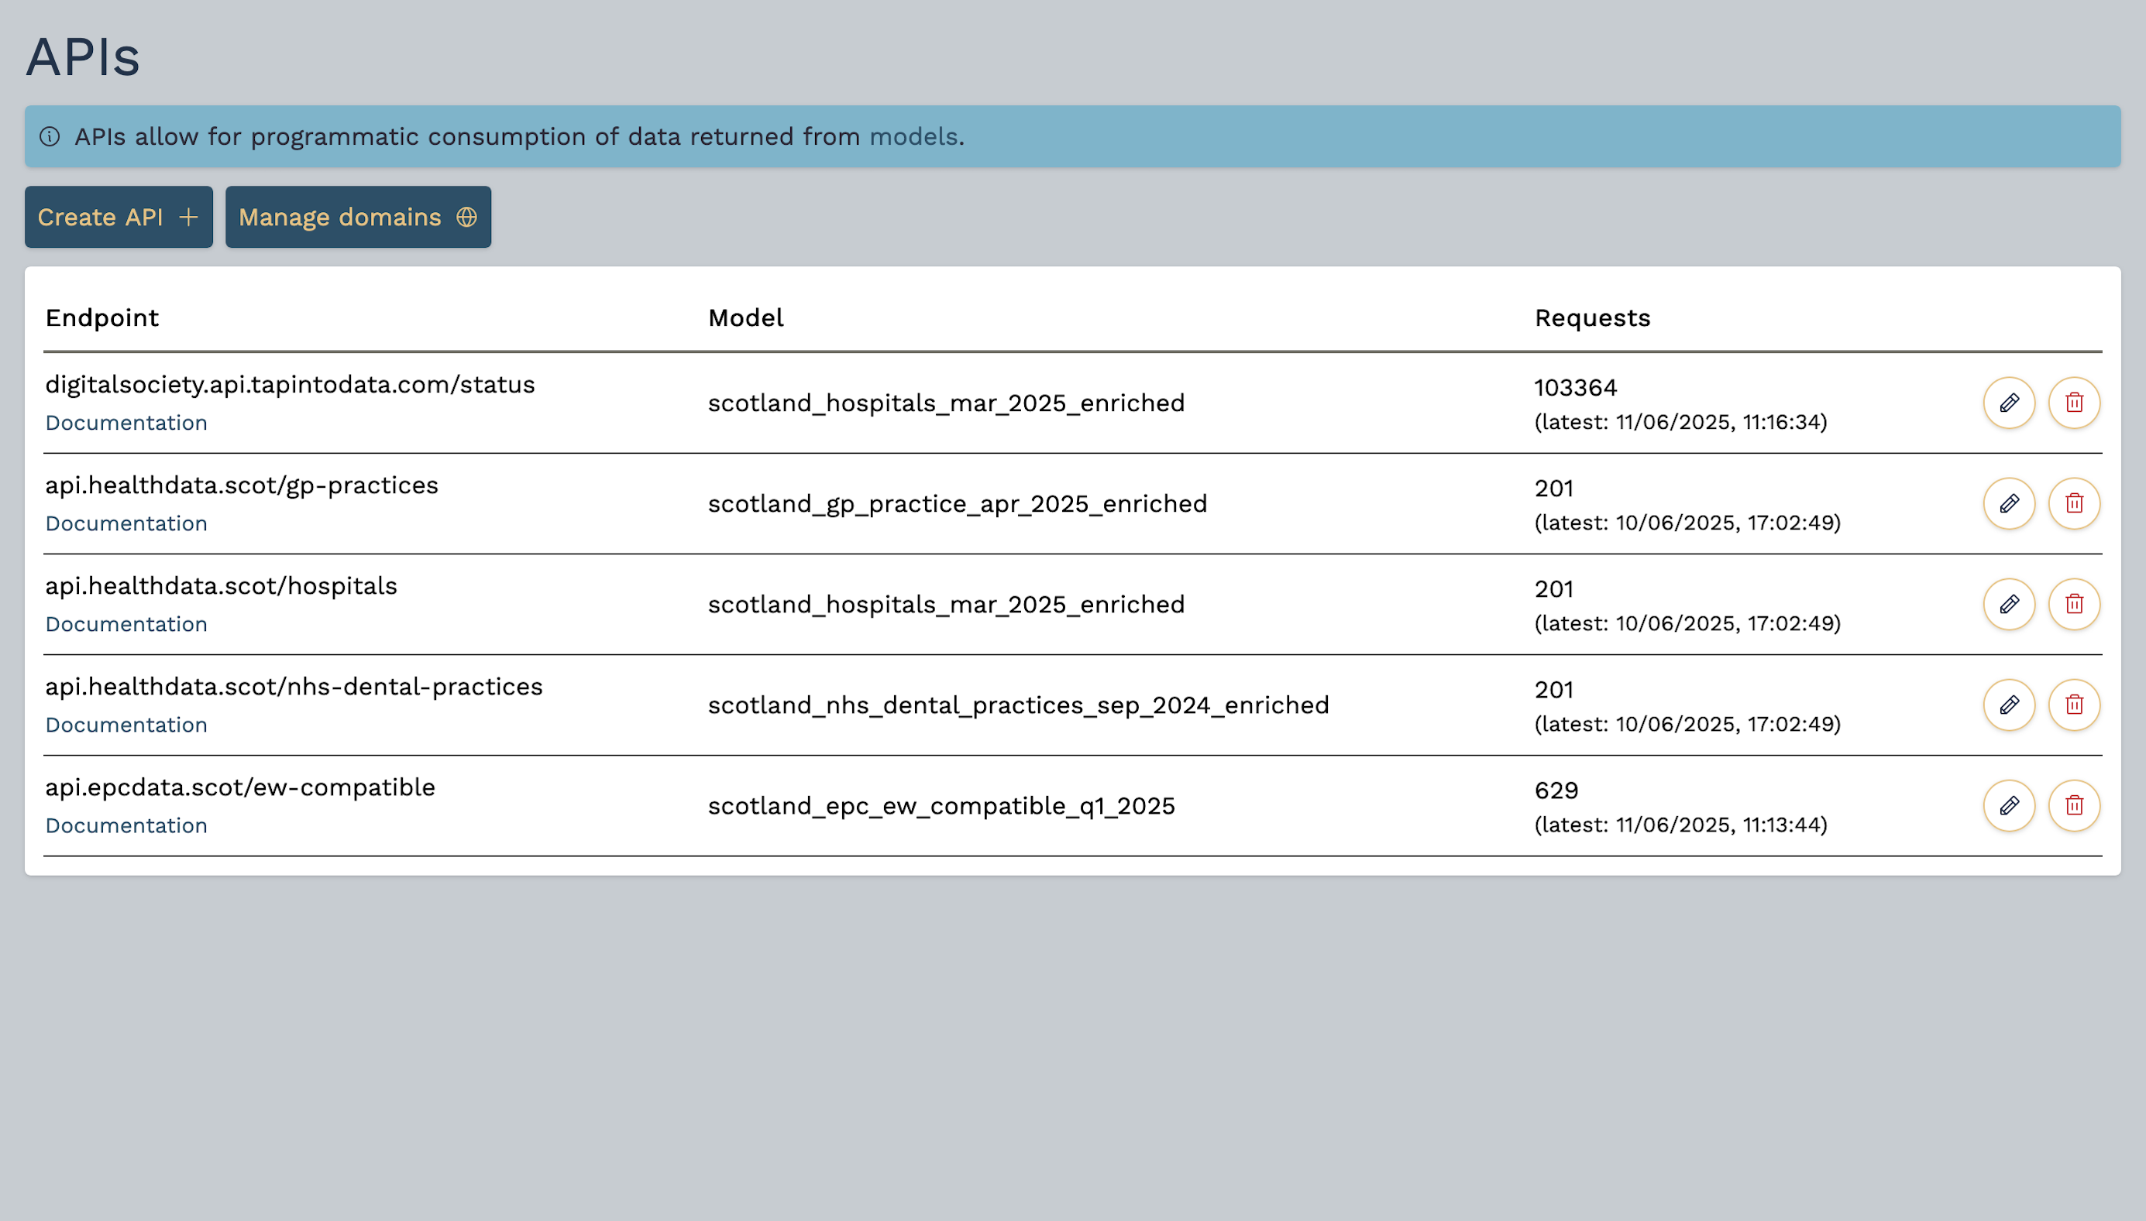Open Manage domains

click(x=357, y=218)
